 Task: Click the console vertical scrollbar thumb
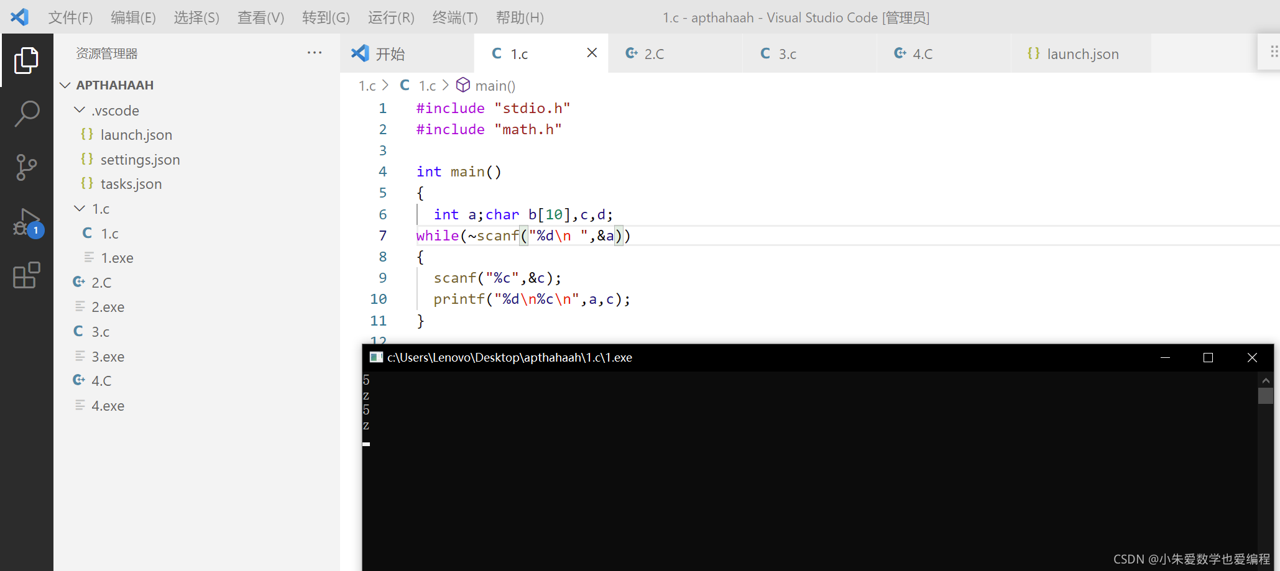click(1265, 396)
